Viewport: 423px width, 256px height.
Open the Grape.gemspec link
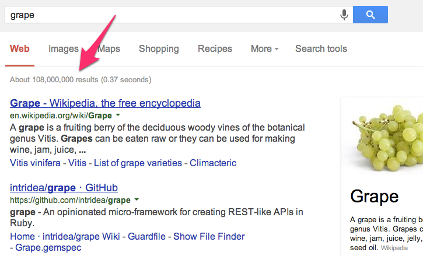(48, 248)
